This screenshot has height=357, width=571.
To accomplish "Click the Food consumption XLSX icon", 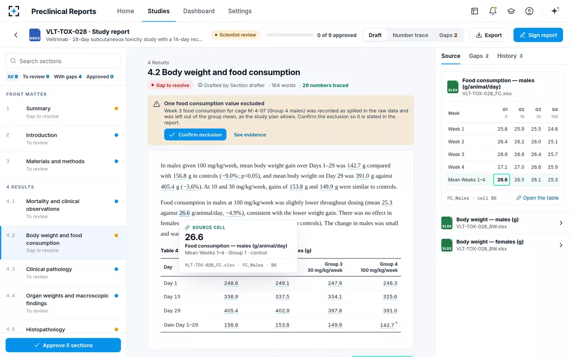I will pyautogui.click(x=453, y=87).
